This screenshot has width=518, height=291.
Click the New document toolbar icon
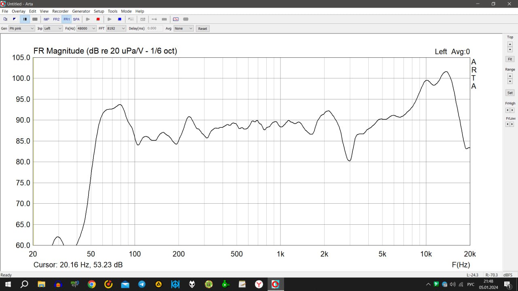pos(5,19)
